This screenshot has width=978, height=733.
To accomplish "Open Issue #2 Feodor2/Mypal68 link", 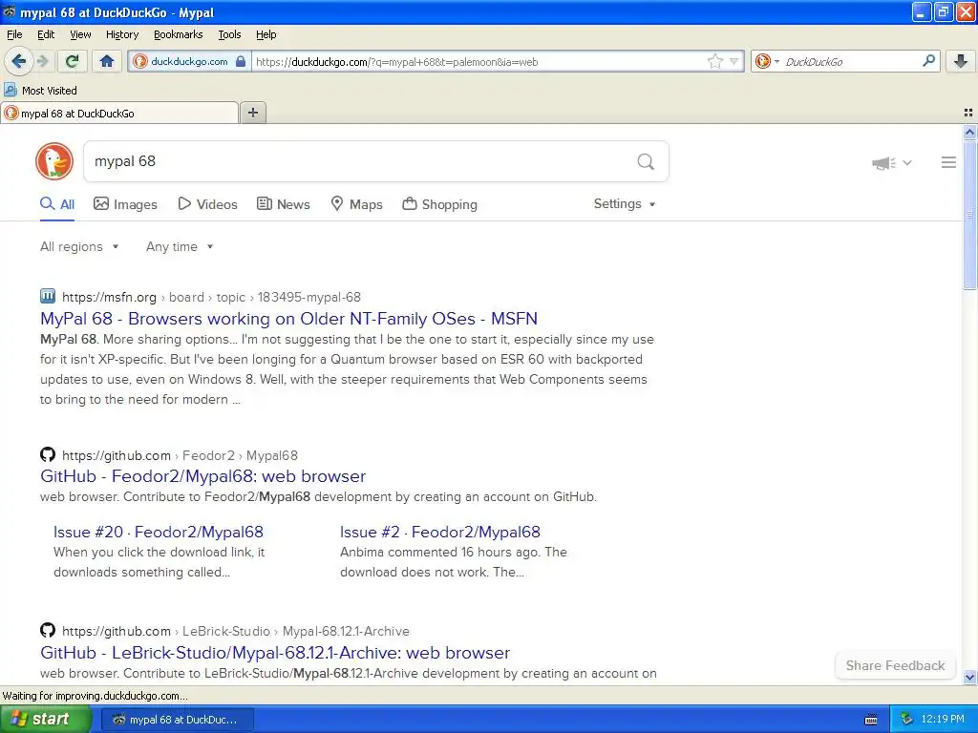I will 439,532.
